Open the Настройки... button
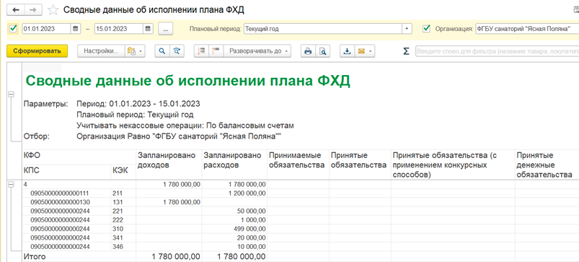This screenshot has height=262, width=579. [101, 51]
